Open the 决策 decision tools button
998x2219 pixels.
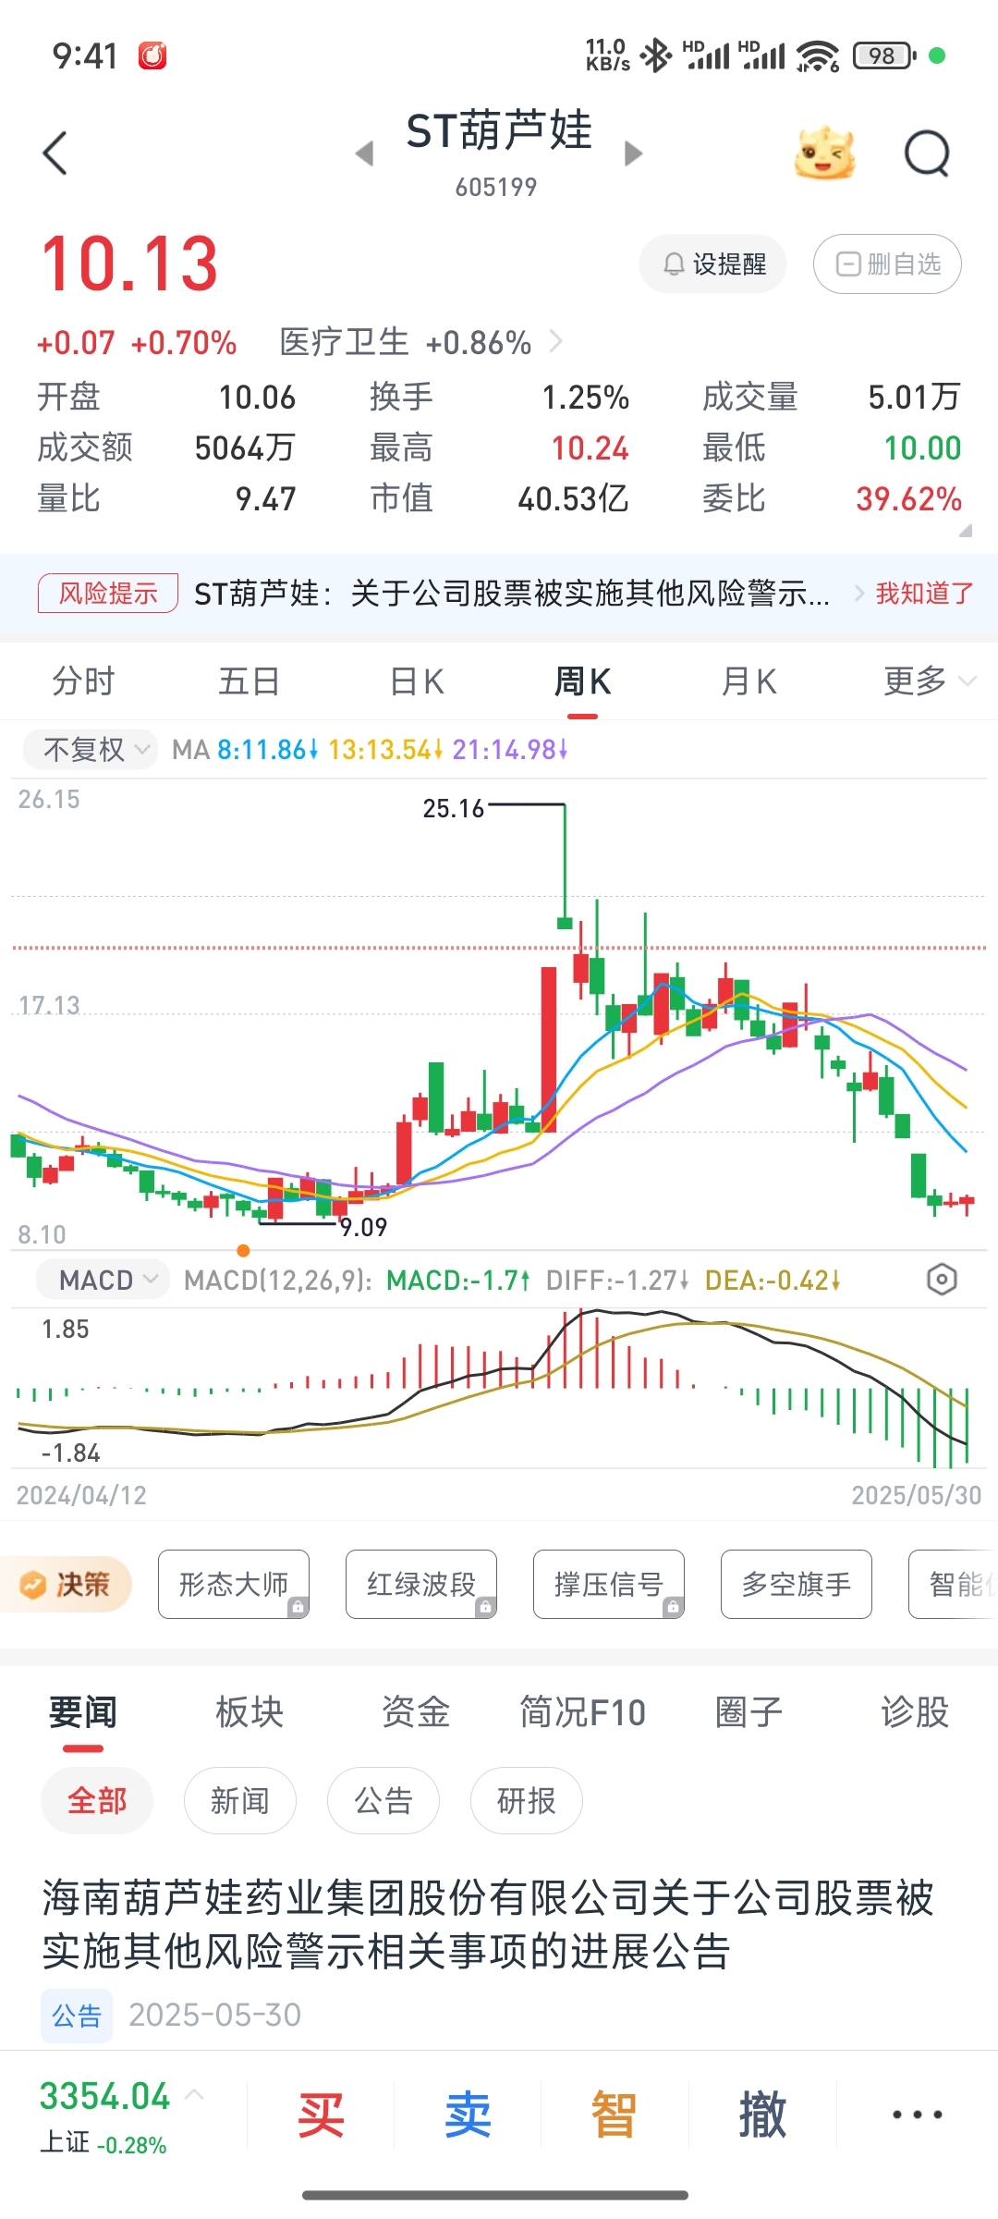coord(67,1585)
